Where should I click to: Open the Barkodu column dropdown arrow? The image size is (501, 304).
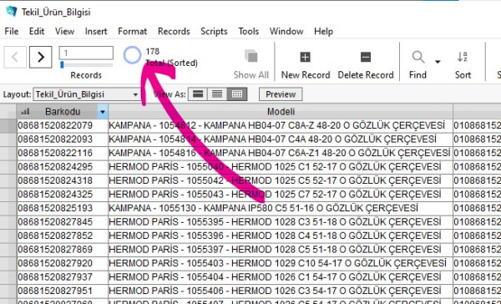tap(102, 112)
